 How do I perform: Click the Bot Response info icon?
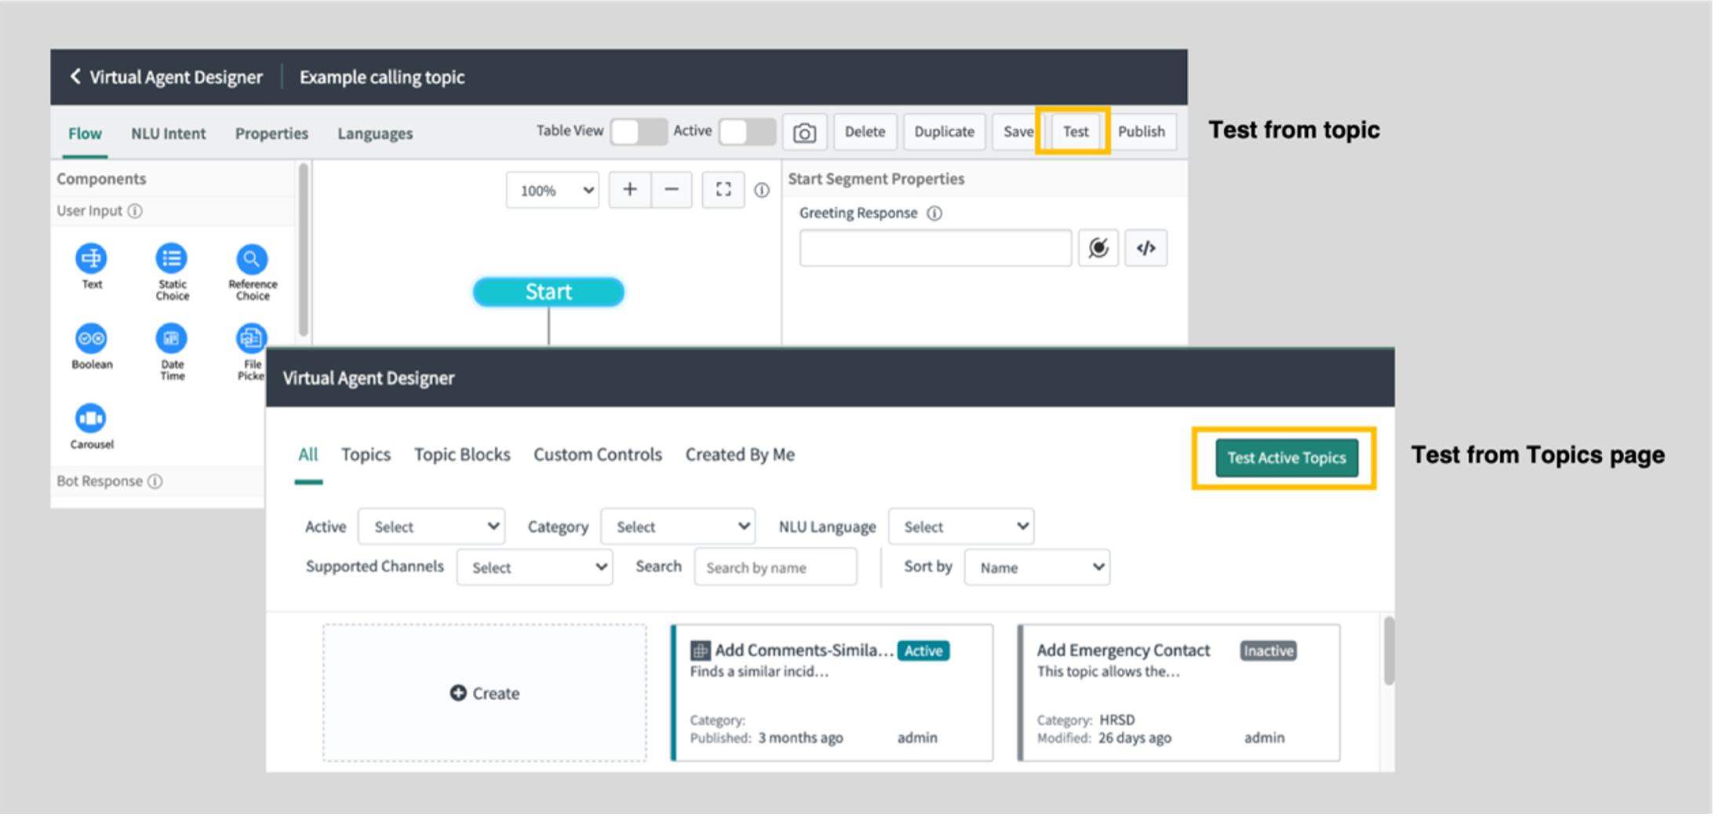155,481
